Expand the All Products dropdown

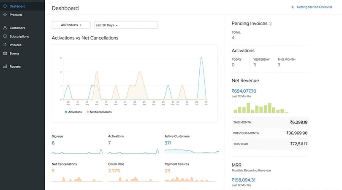click(71, 25)
